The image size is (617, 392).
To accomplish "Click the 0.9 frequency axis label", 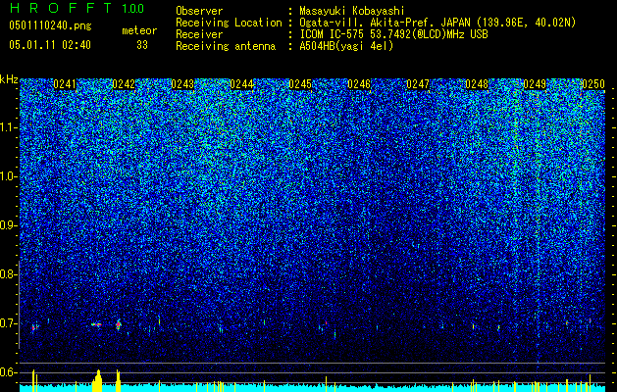I will point(8,225).
